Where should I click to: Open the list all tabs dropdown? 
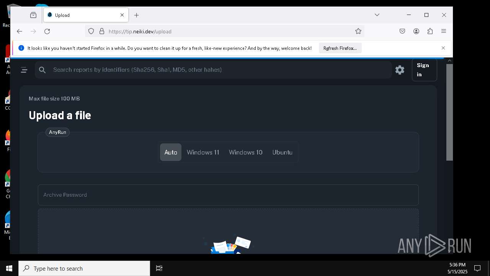(x=377, y=15)
